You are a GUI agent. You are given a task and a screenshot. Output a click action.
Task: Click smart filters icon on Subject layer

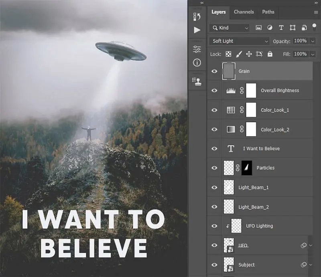tap(303, 265)
